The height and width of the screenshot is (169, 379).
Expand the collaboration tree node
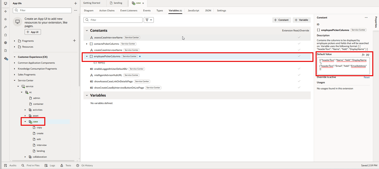[25, 157]
